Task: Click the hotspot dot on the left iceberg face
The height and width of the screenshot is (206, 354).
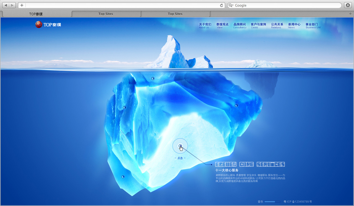Action: click(124, 107)
